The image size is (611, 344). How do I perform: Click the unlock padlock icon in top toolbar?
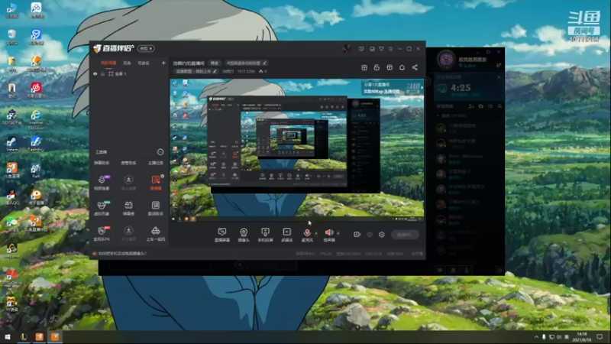(377, 67)
